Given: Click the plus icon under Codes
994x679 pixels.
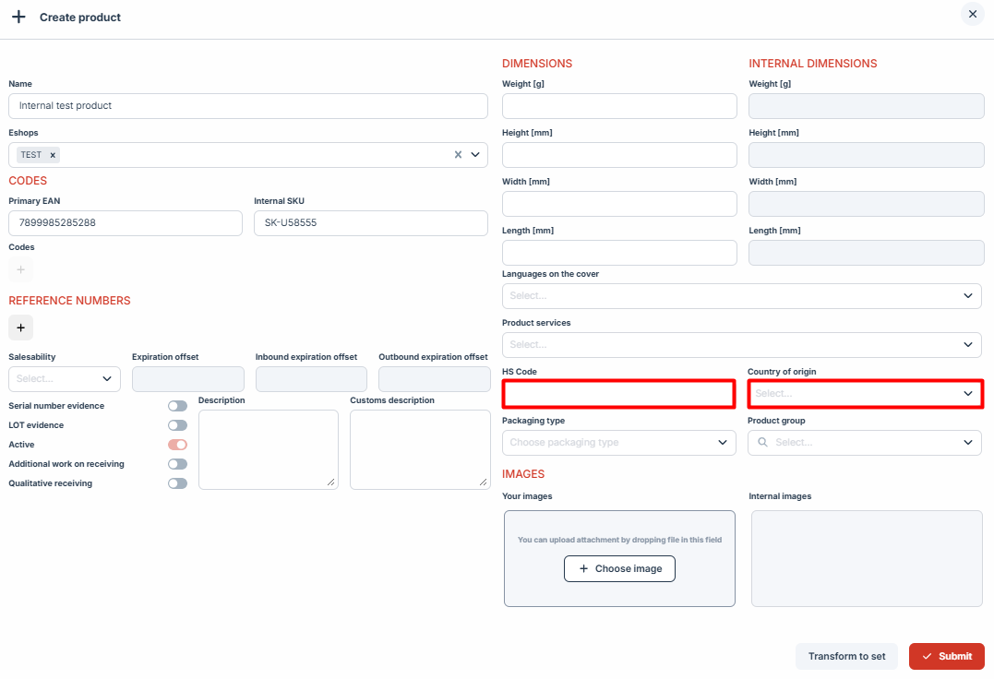Looking at the screenshot, I should pyautogui.click(x=20, y=269).
